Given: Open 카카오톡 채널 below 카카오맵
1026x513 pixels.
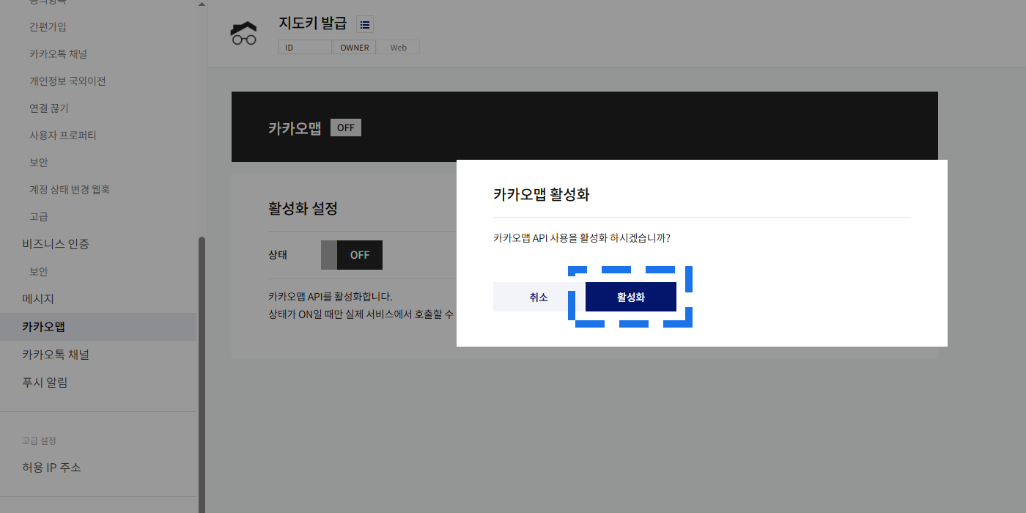Looking at the screenshot, I should (x=56, y=355).
